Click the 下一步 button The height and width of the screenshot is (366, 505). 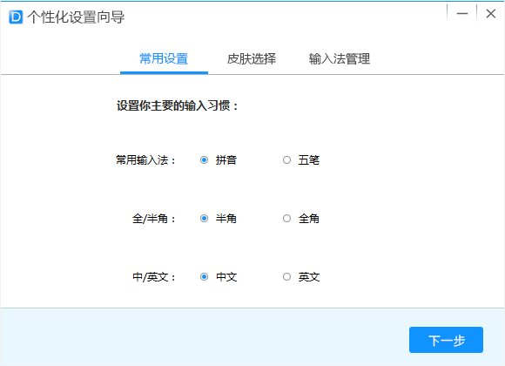pos(446,340)
